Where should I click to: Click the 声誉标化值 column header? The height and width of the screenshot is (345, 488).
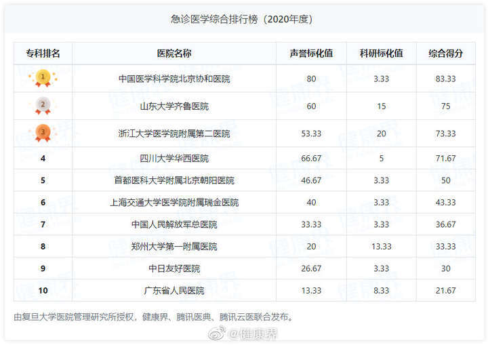(311, 54)
